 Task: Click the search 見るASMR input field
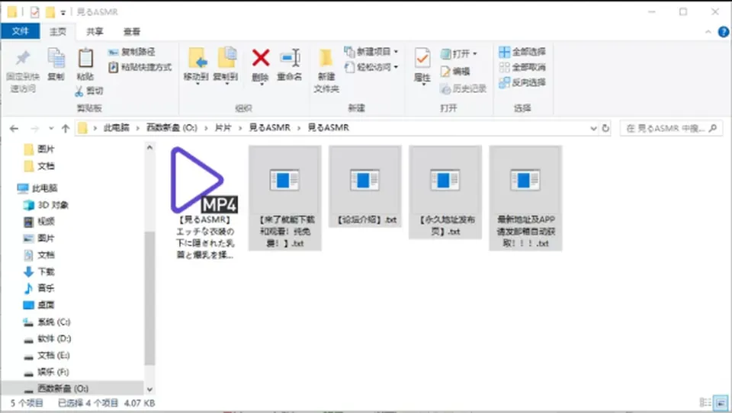[671, 128]
